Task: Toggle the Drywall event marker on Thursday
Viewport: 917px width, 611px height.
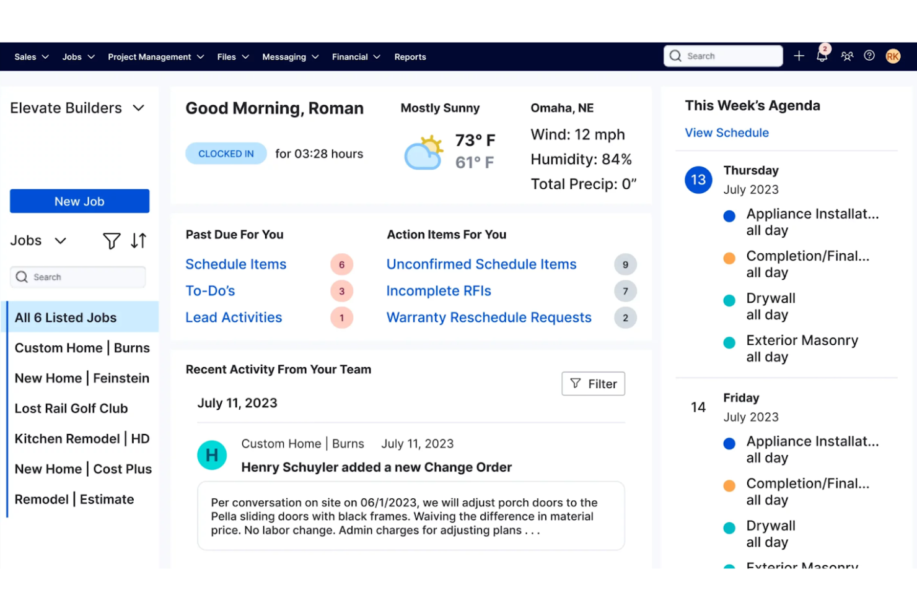Action: click(729, 300)
